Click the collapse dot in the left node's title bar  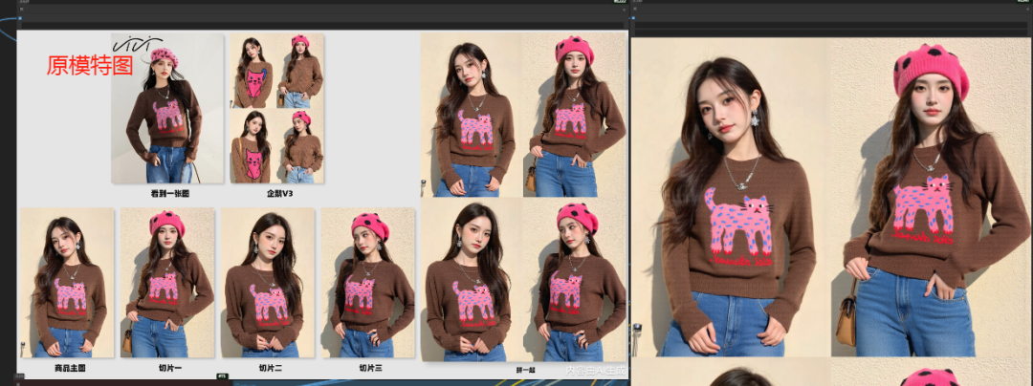tap(22, 10)
